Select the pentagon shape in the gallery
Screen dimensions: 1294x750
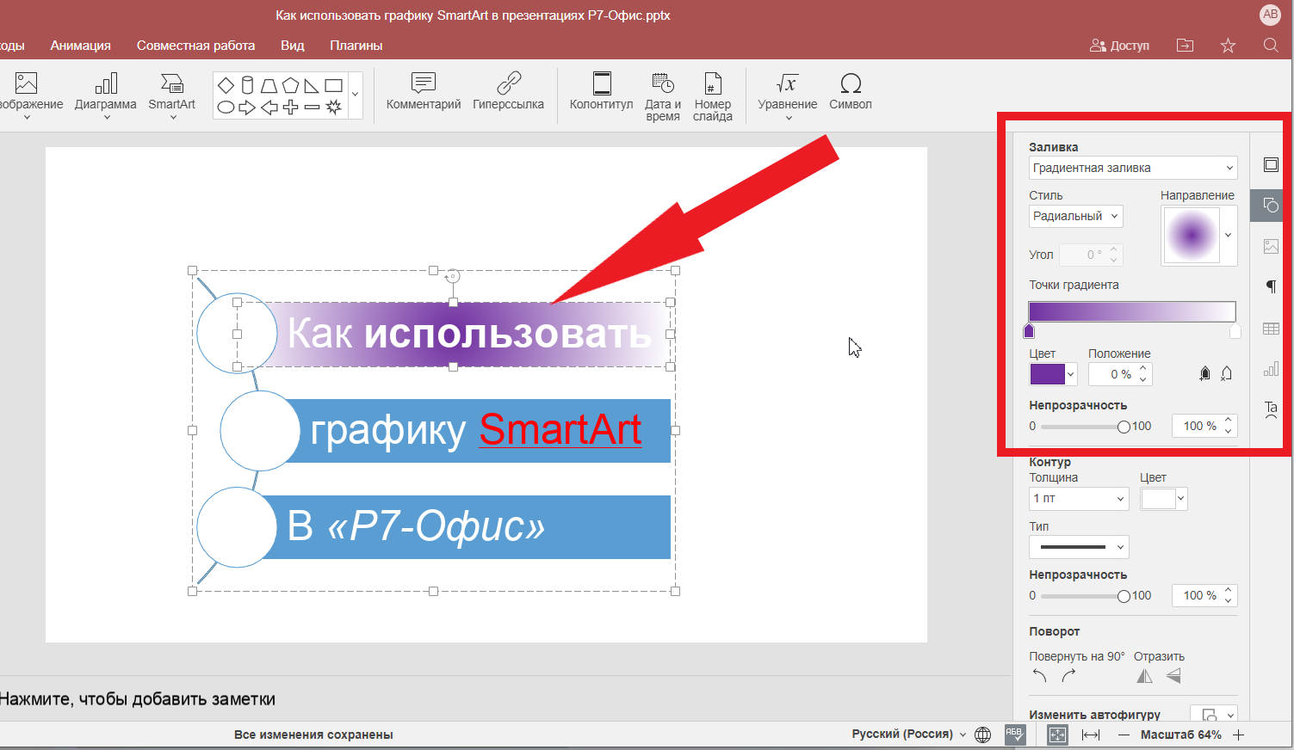290,85
